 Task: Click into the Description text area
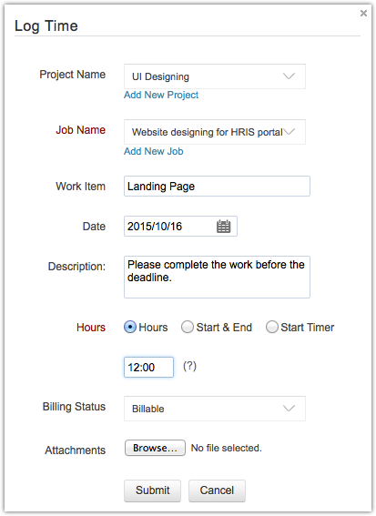pyautogui.click(x=217, y=277)
